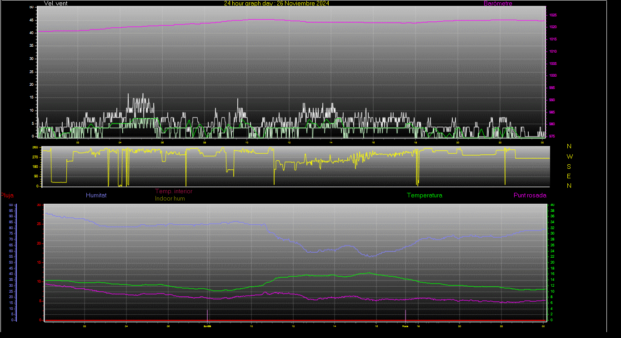Image resolution: width=621 pixels, height=338 pixels.
Task: Click the "E" wind direction letter
Action: [569, 176]
